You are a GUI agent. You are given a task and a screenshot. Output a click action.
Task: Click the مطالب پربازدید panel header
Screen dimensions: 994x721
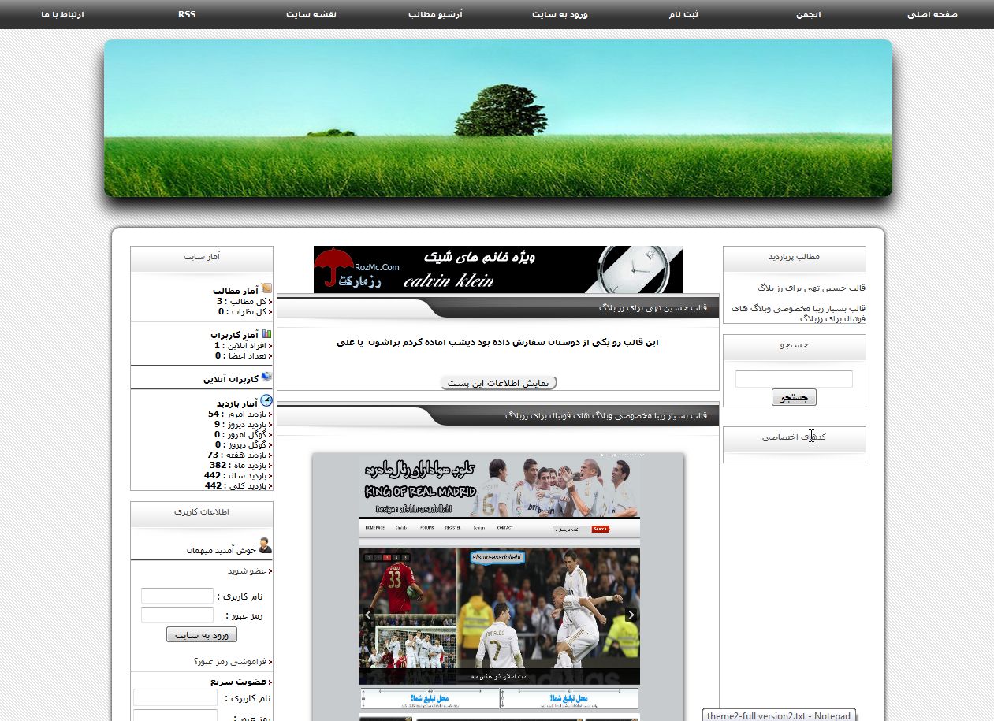point(794,257)
